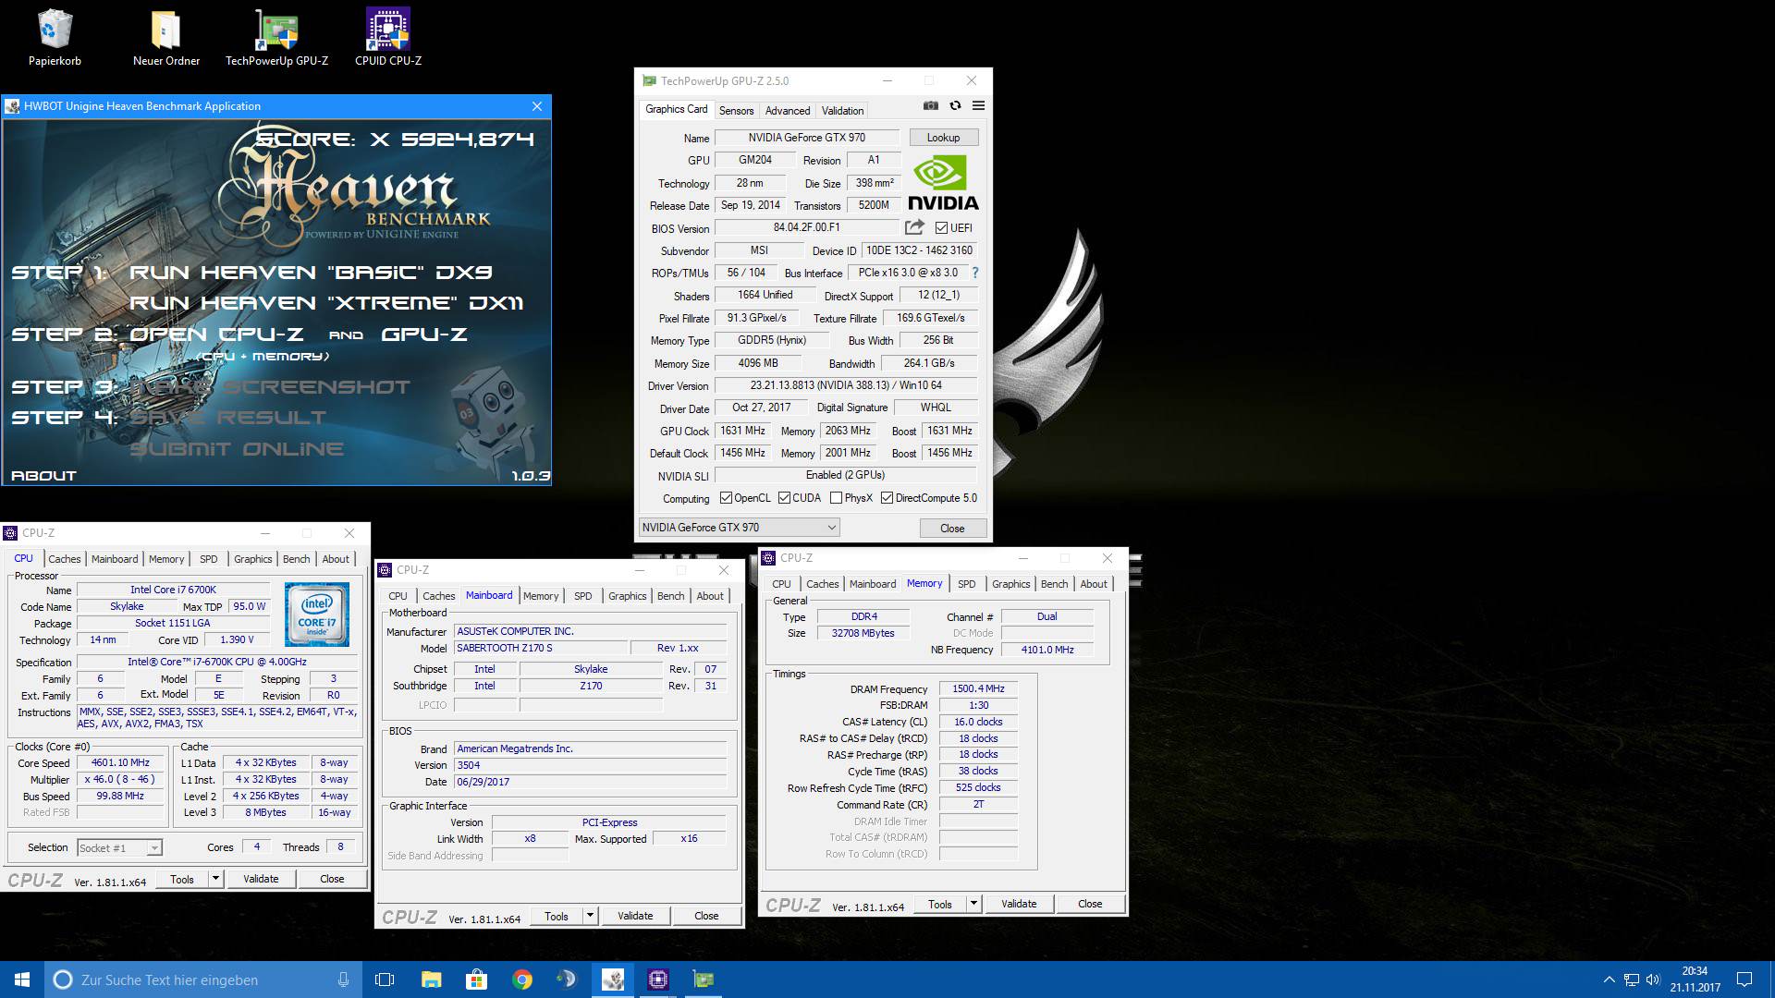This screenshot has width=1775, height=998.
Task: Click Bus Interface question mark help
Action: [x=974, y=273]
